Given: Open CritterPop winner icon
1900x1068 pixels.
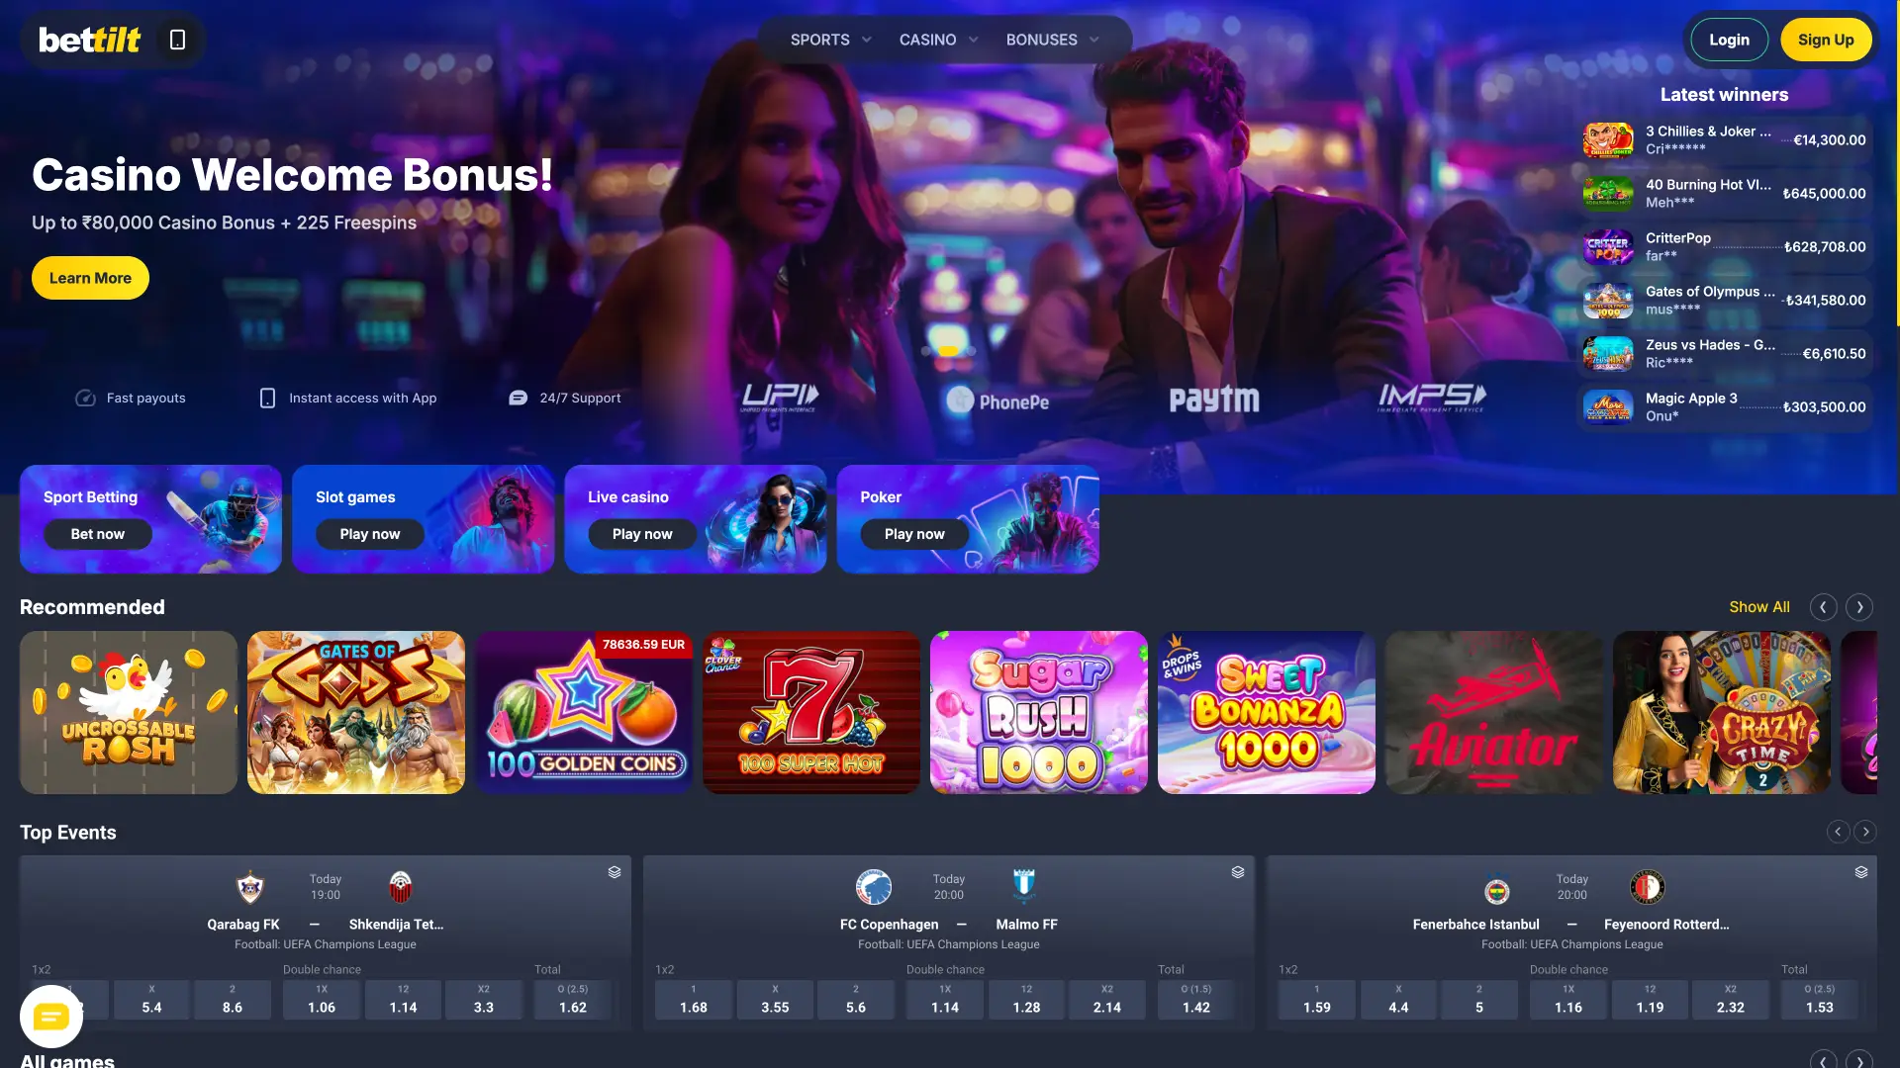Looking at the screenshot, I should point(1608,246).
